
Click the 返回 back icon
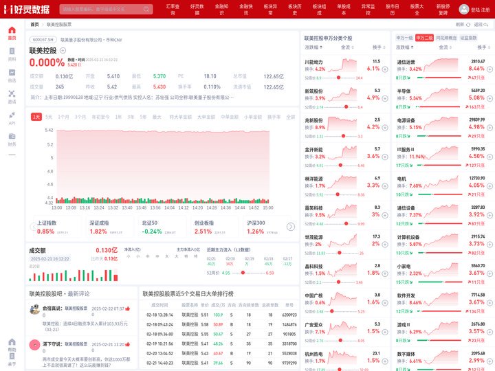coord(486,24)
